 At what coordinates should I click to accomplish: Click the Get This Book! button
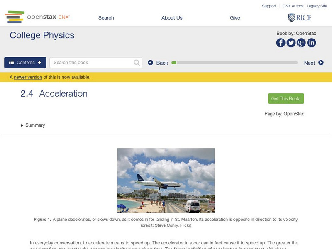286,98
